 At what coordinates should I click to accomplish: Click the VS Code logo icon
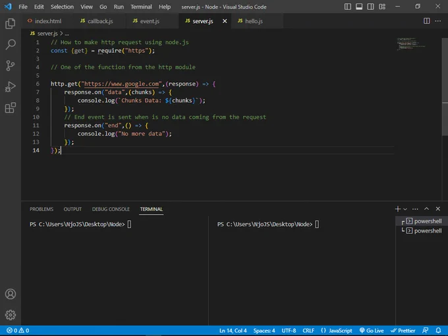tap(8, 7)
